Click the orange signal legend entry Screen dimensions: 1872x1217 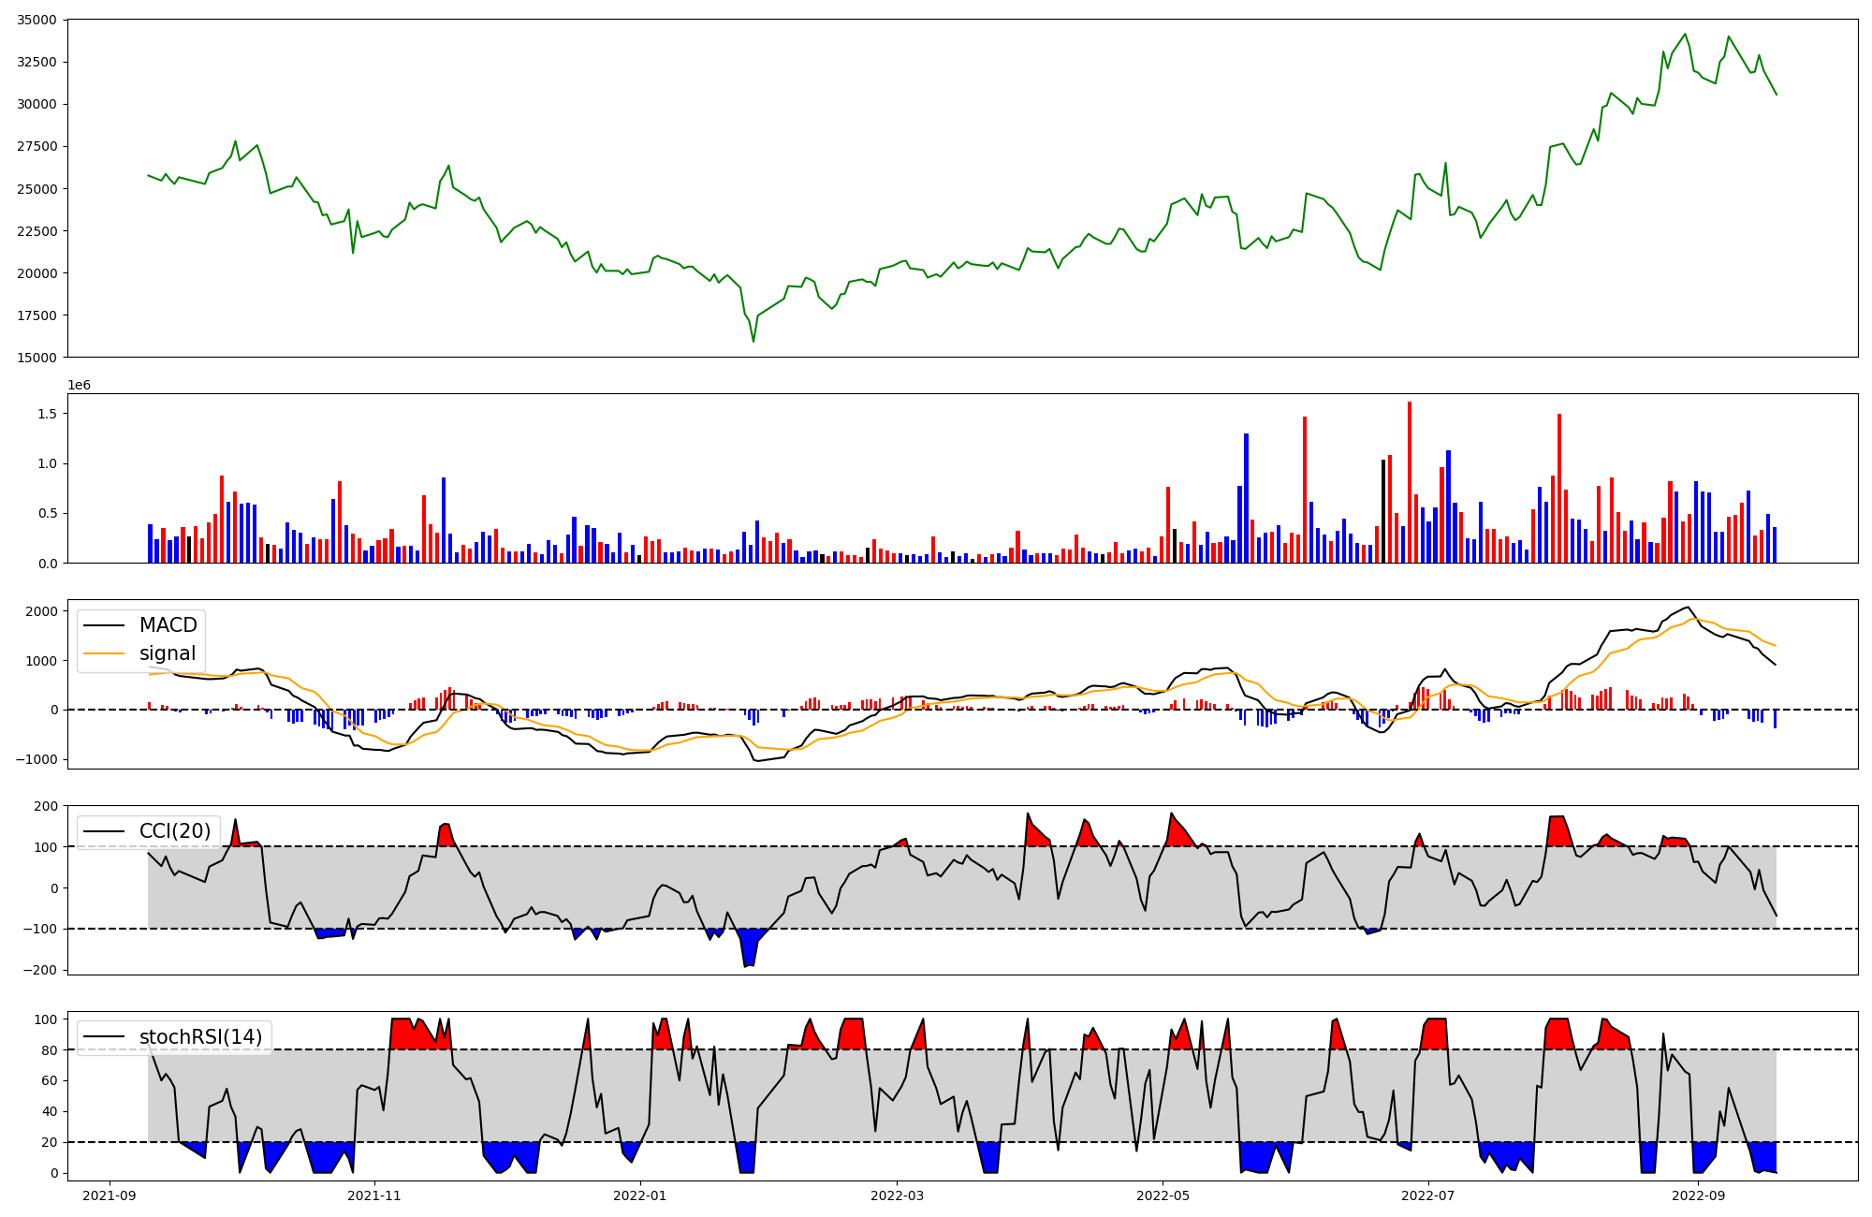pyautogui.click(x=167, y=653)
